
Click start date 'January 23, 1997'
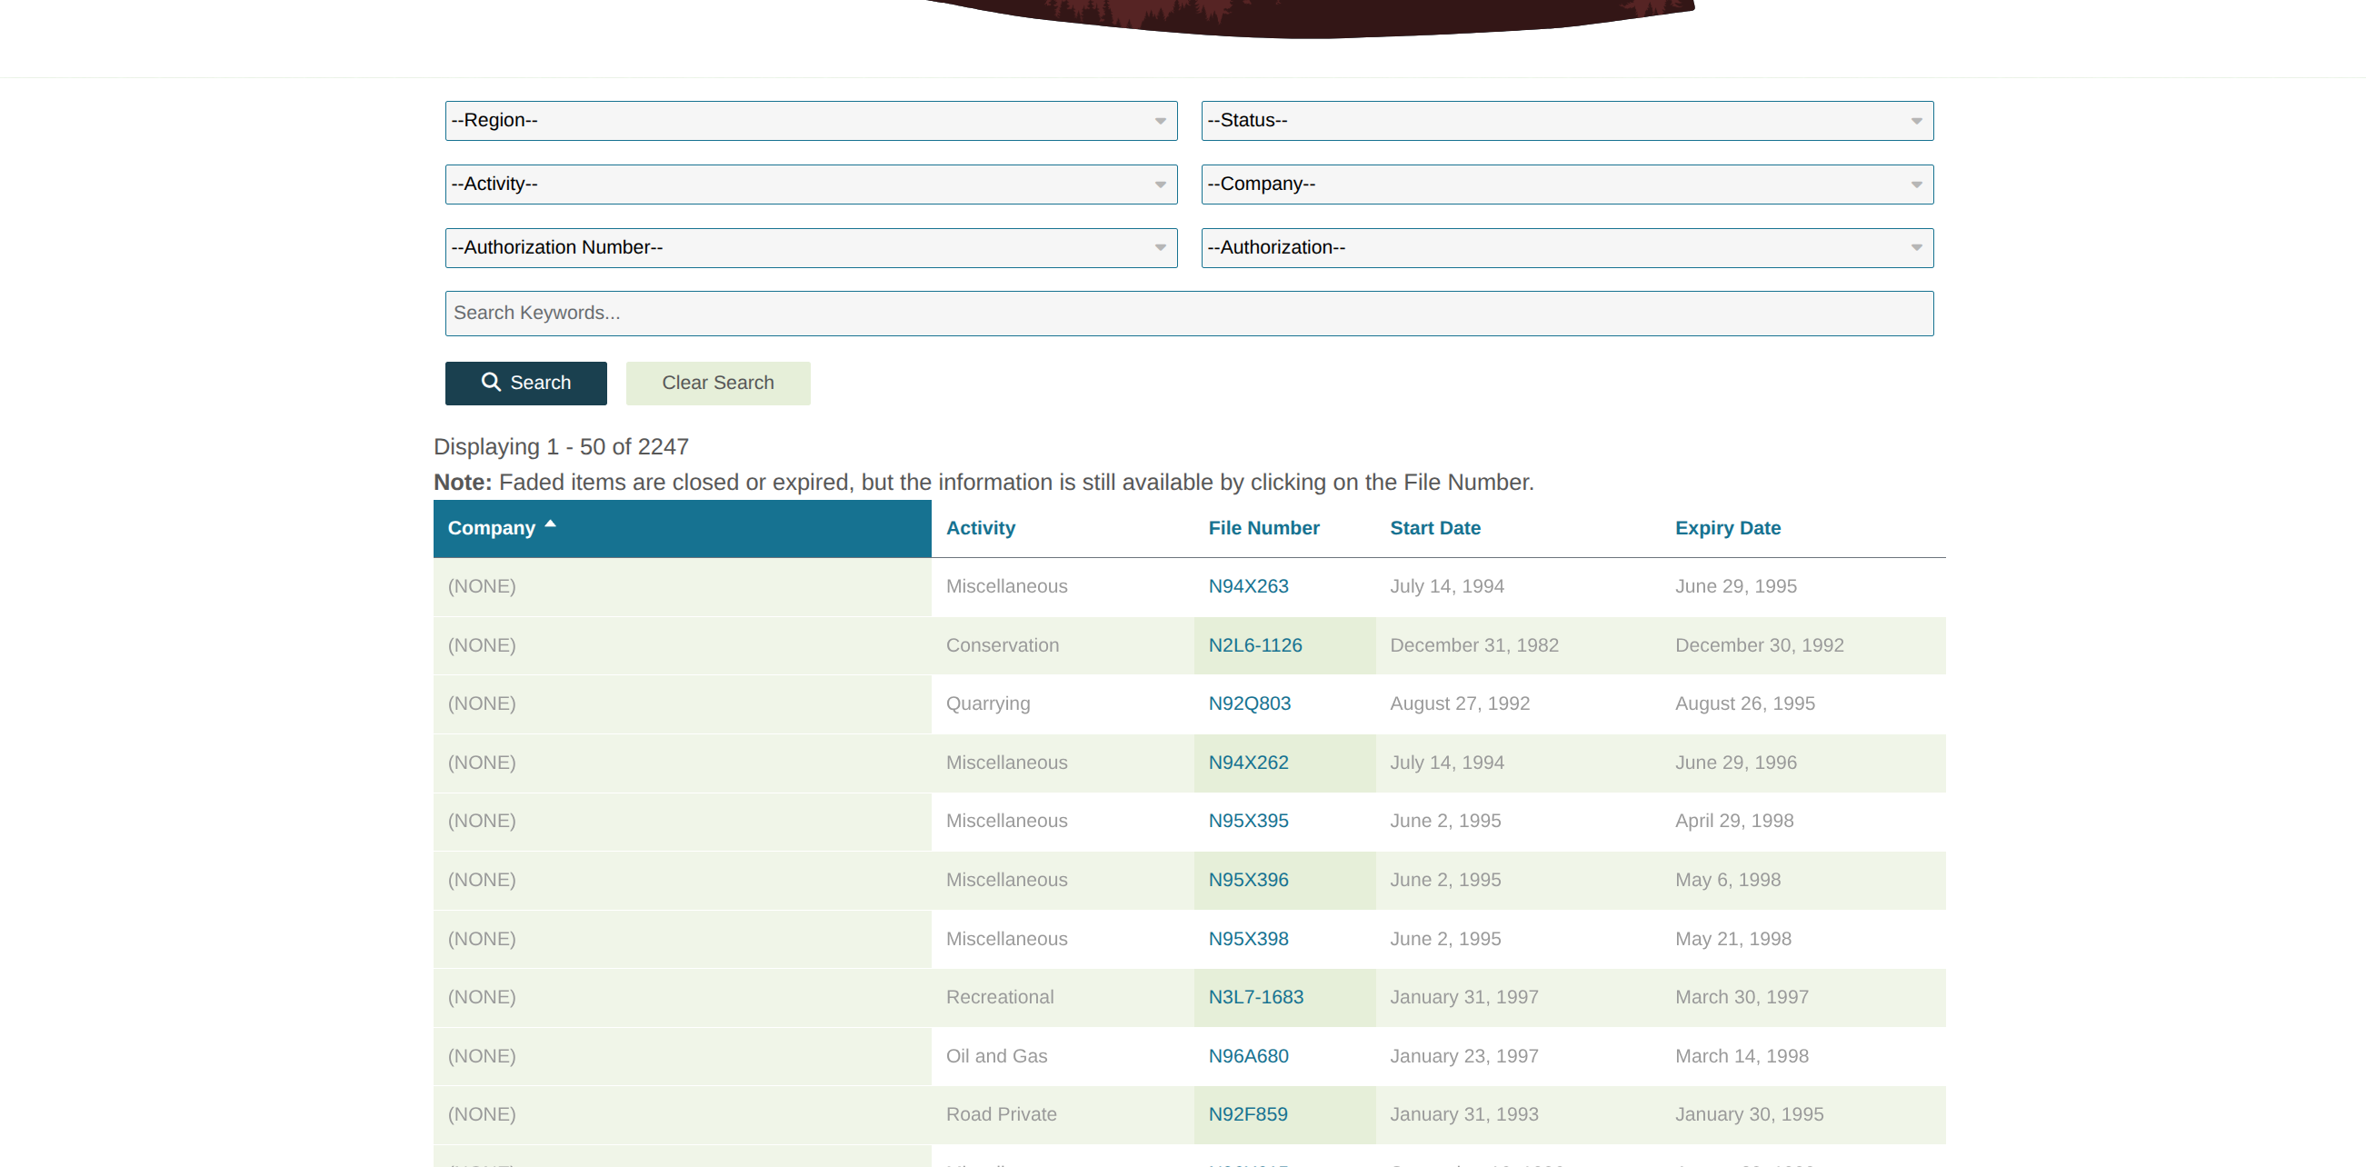(x=1463, y=1056)
